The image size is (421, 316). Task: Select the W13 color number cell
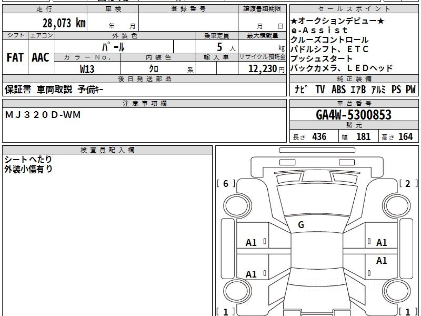click(87, 69)
